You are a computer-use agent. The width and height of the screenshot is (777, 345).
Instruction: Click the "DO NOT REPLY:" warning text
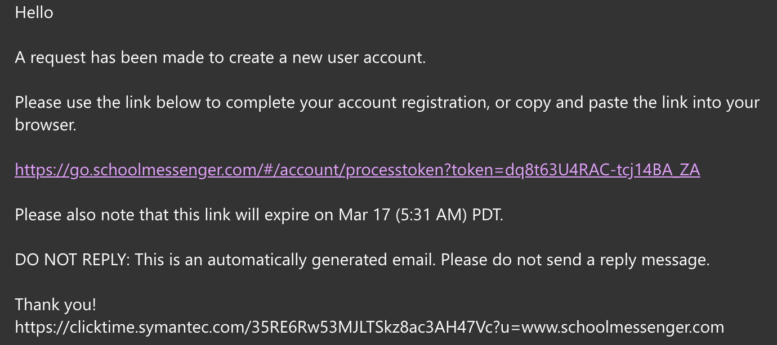pos(73,260)
